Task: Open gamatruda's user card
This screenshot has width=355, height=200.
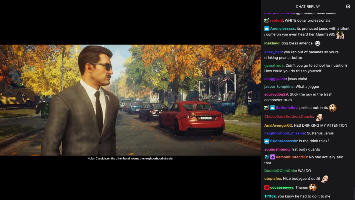Action: pos(274,66)
